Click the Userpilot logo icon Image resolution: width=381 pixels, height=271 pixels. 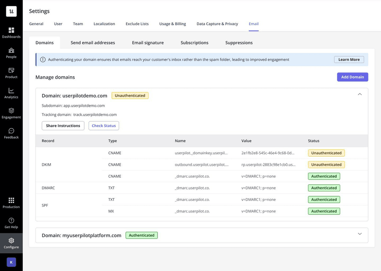coord(11,11)
